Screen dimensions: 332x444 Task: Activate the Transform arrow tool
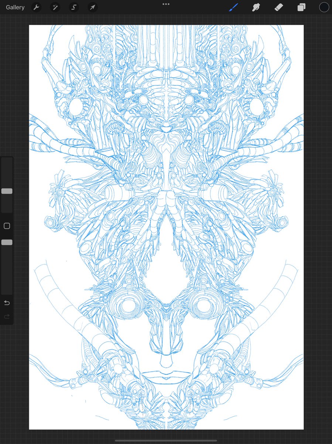pos(93,7)
